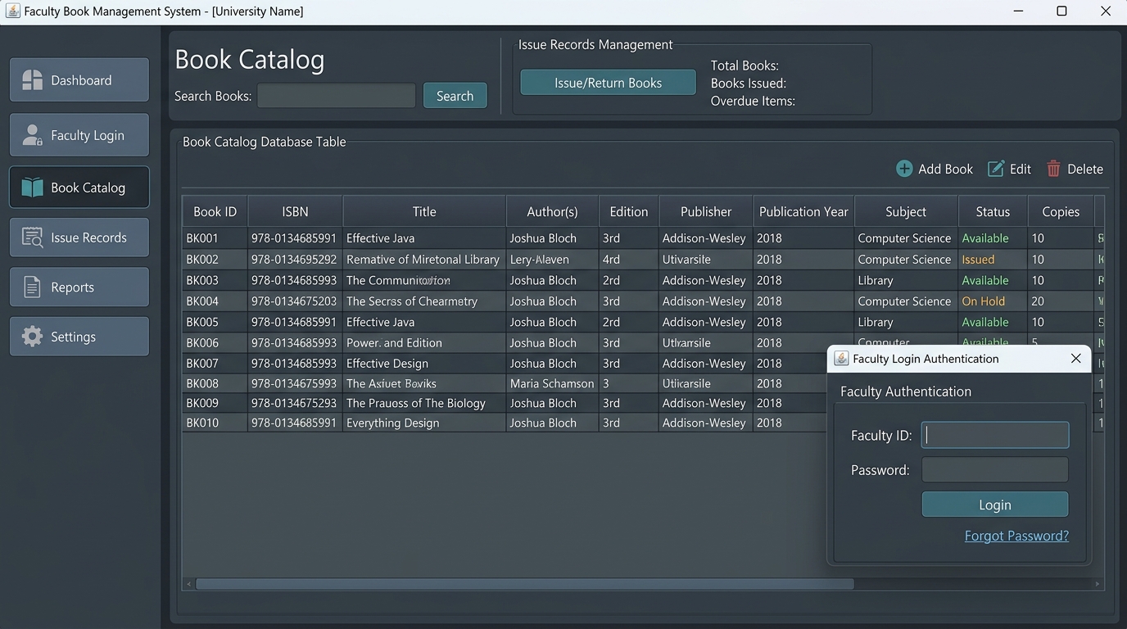Select the 'Effective Design' title cell
Image resolution: width=1127 pixels, height=629 pixels.
pos(424,364)
